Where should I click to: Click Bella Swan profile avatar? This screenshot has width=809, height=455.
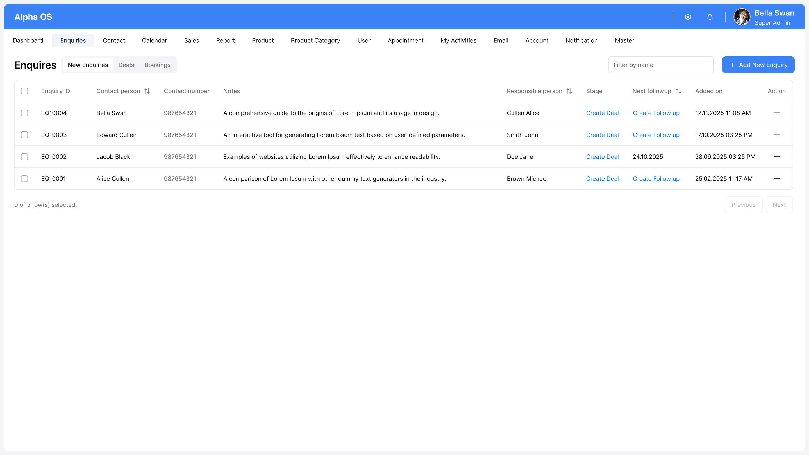pos(742,17)
